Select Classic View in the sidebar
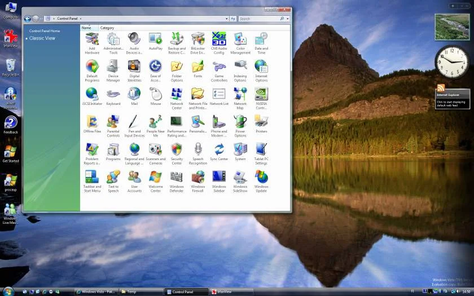Image resolution: width=474 pixels, height=296 pixels. pyautogui.click(x=42, y=38)
